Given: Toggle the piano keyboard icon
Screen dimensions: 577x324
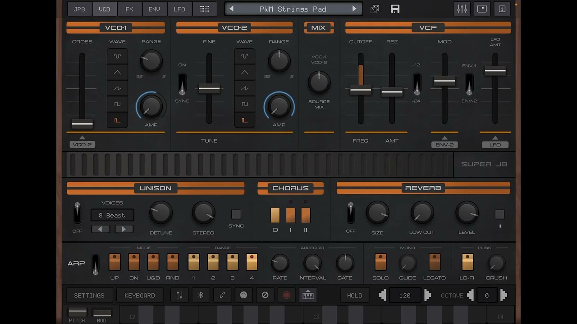Looking at the screenshot, I should pyautogui.click(x=308, y=295).
